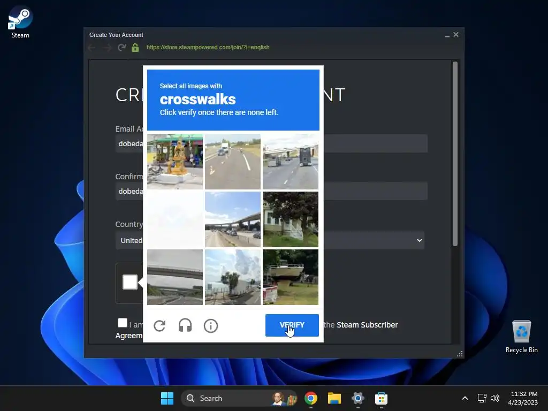Click the forward arrow in Steam window
The image size is (548, 411).
(x=107, y=48)
